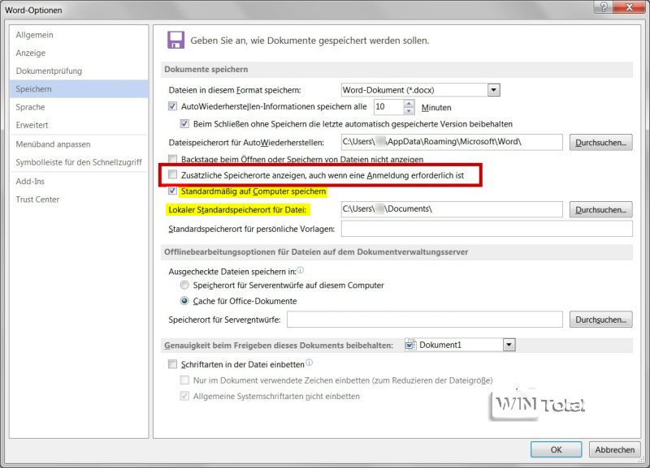Click the info icon next to Ausgecheckte Dateien speichern in
This screenshot has width=650, height=468.
tap(301, 270)
